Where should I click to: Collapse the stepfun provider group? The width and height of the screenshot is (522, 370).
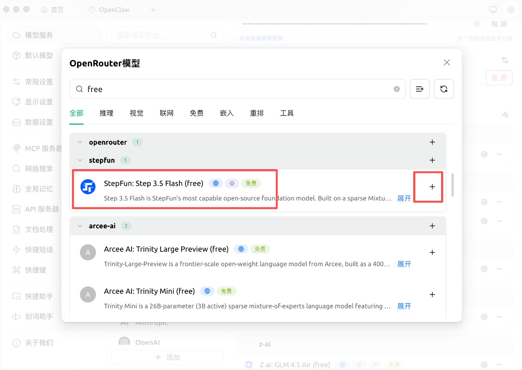click(80, 160)
